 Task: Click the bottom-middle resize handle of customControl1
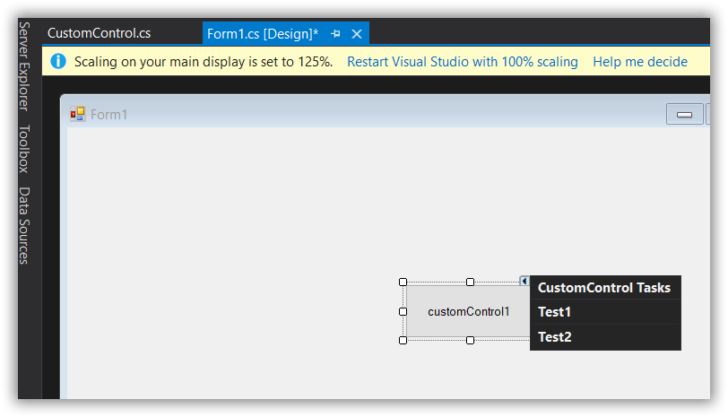tap(470, 341)
